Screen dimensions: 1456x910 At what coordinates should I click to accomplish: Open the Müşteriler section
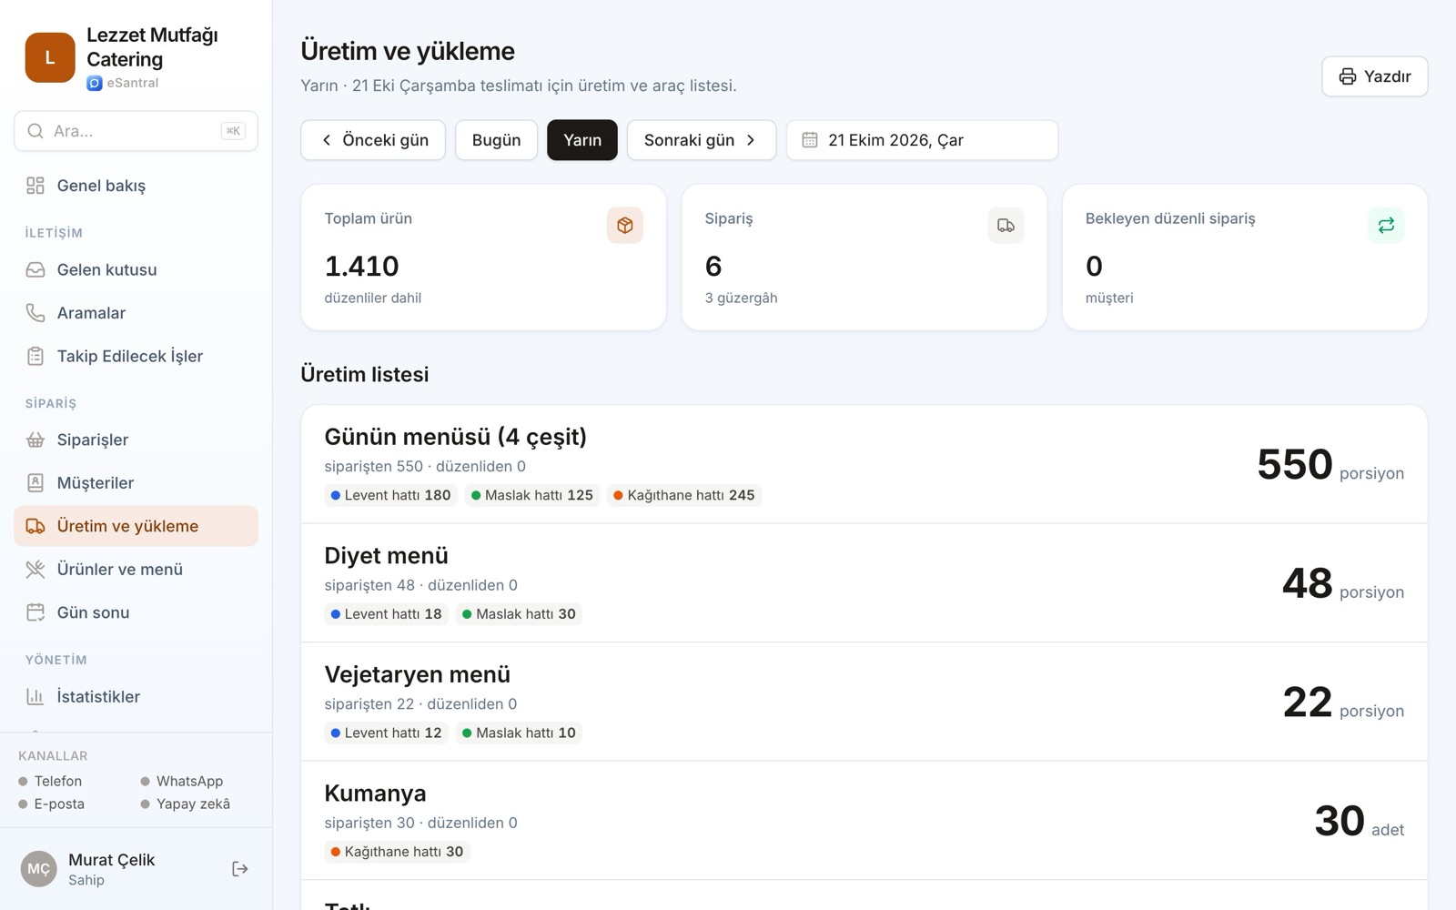pyautogui.click(x=136, y=483)
